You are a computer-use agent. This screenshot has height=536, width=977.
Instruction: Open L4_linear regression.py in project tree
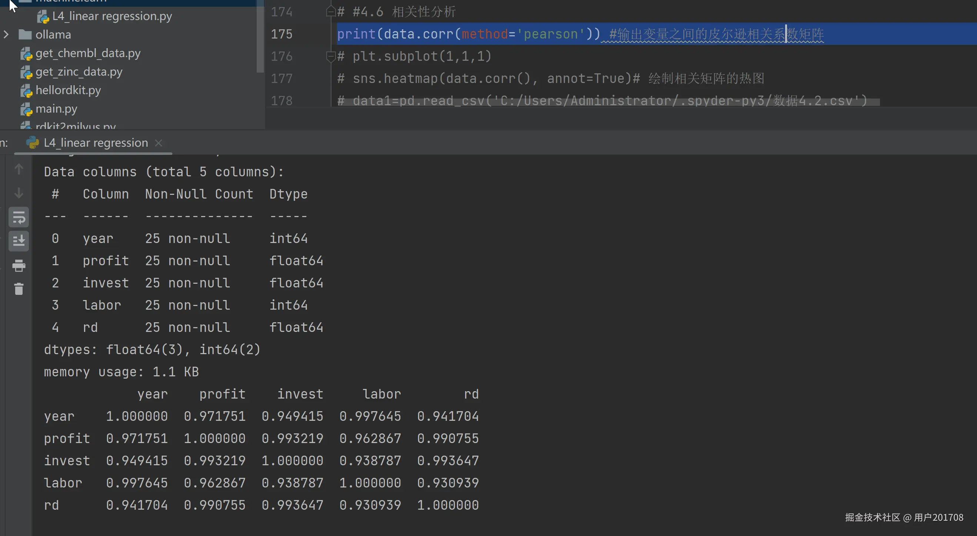112,16
